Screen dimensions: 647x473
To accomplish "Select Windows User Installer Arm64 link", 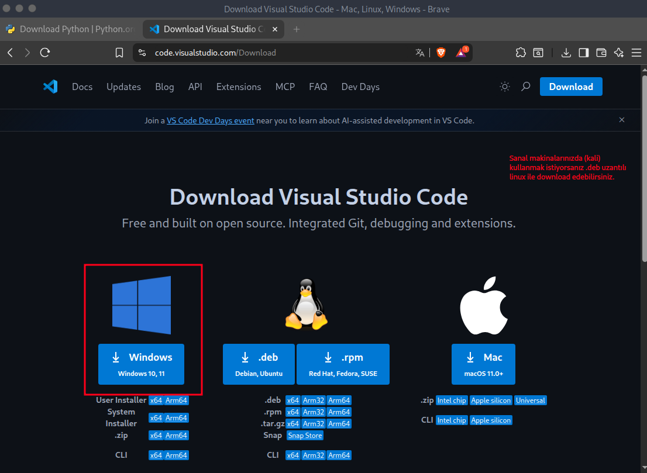I will (x=176, y=401).
